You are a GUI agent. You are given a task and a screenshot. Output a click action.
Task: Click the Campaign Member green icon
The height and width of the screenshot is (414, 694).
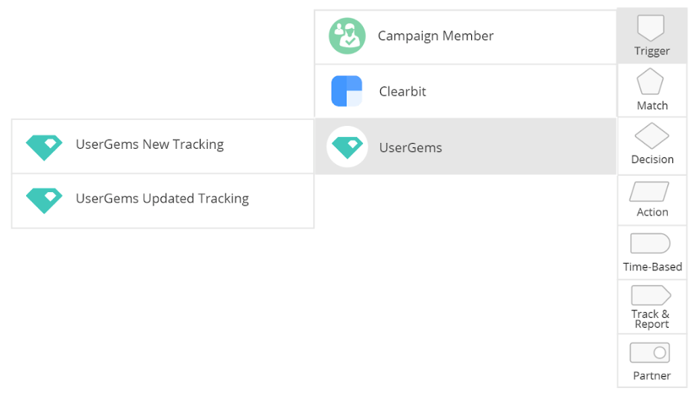[347, 36]
